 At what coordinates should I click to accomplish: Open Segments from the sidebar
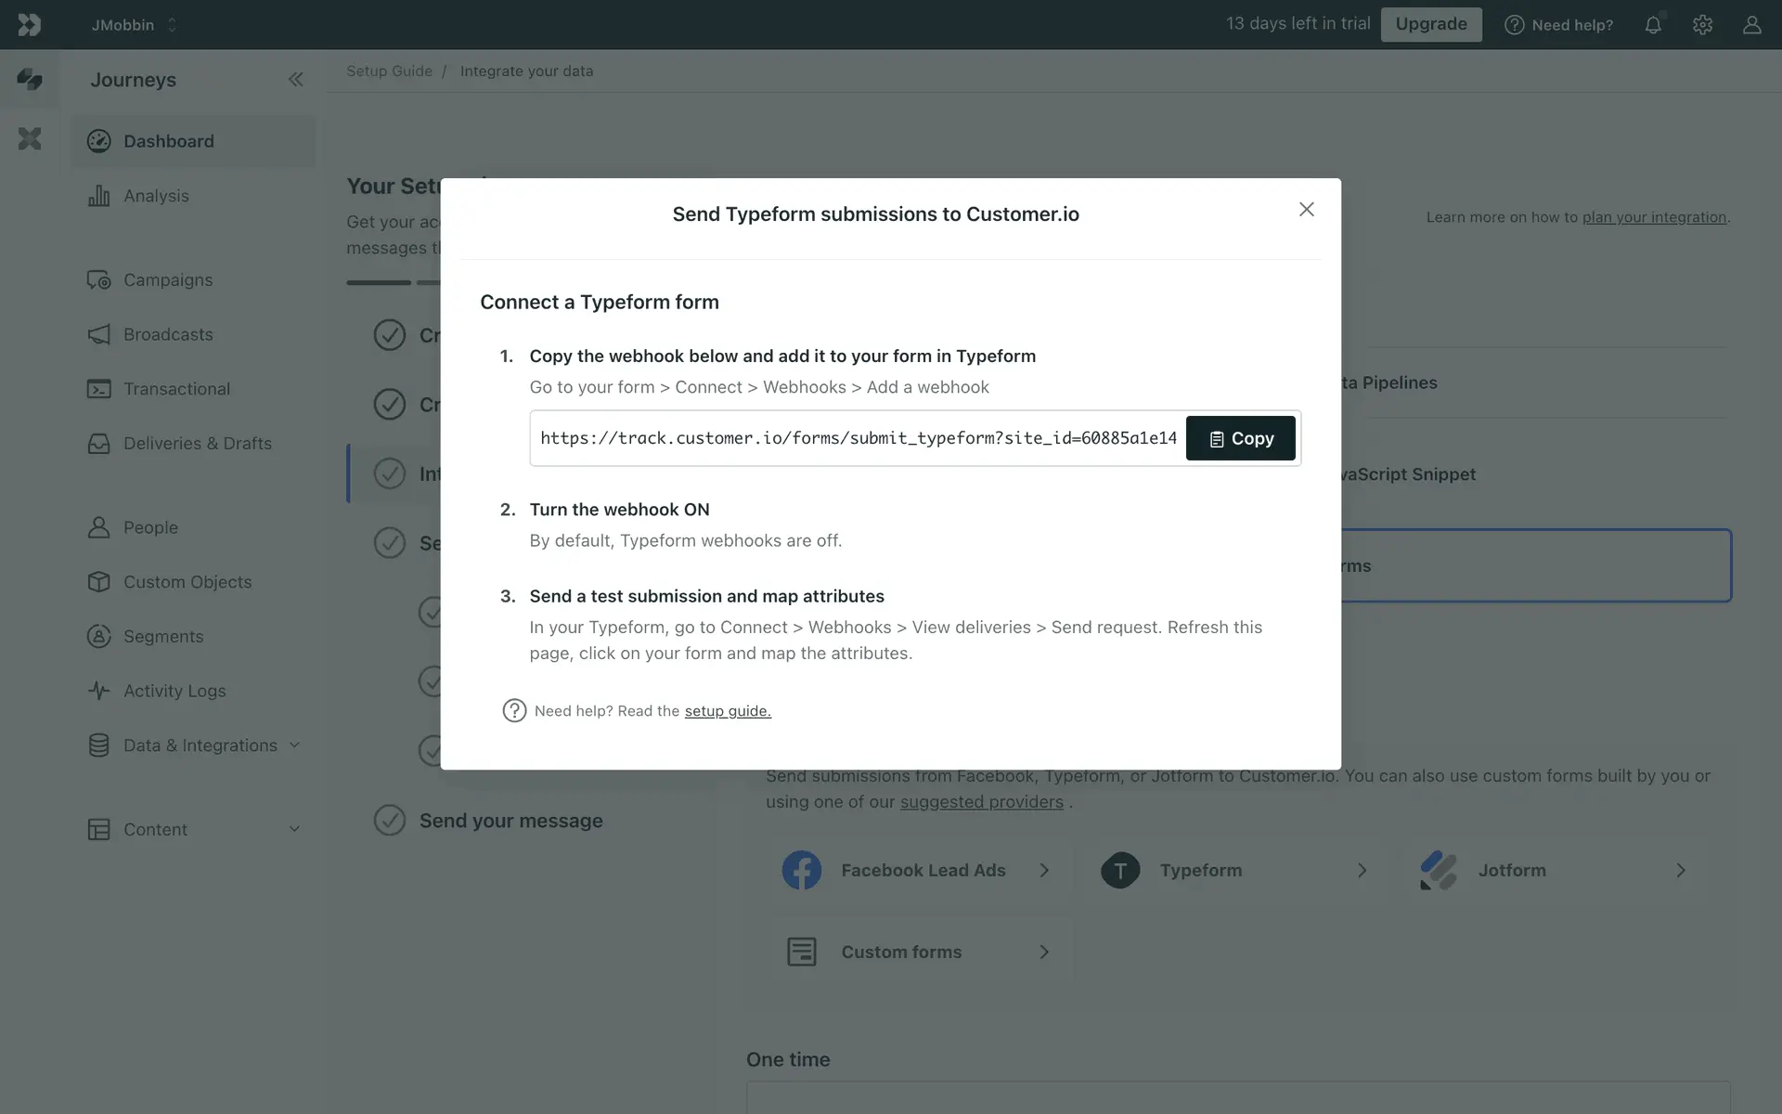click(163, 636)
